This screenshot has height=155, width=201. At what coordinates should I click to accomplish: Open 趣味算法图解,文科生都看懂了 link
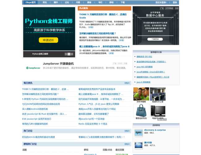click(x=94, y=114)
